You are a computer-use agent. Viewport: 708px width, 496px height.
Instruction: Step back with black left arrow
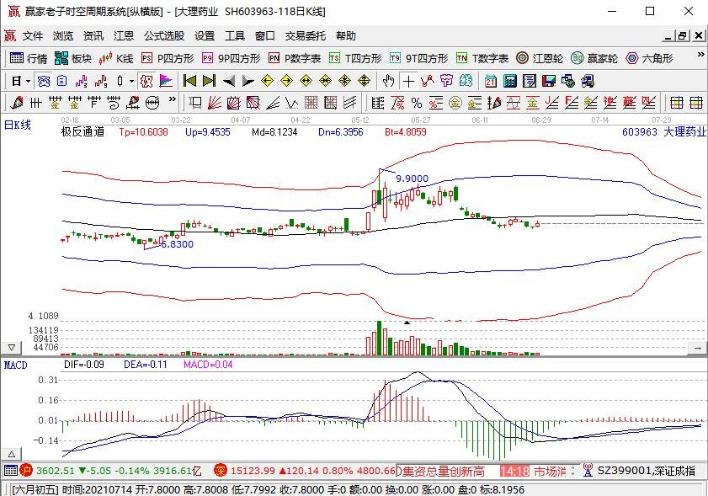[228, 82]
